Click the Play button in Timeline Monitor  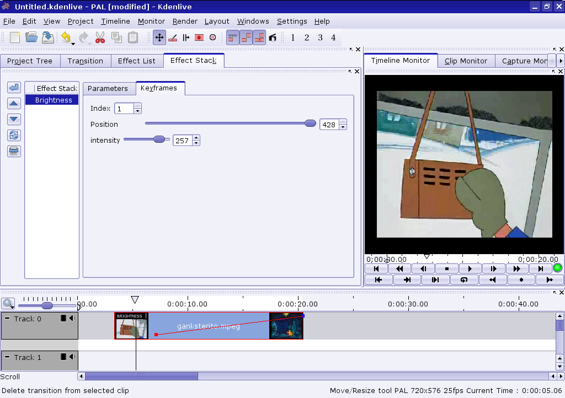pos(470,268)
